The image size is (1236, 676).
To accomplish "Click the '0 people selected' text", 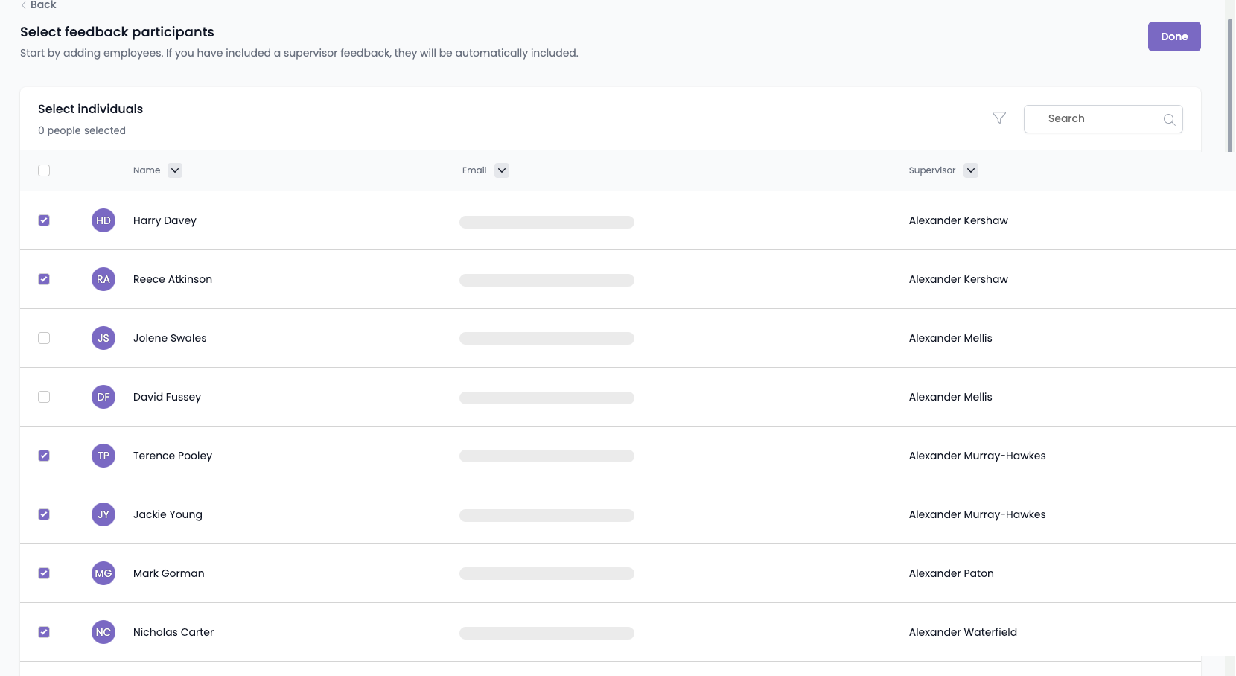I will point(82,130).
